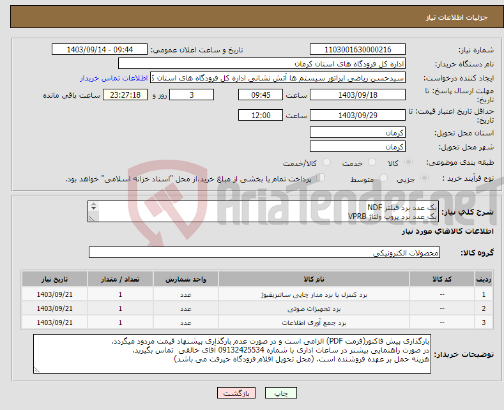Click the ردیف column header
This screenshot has height=410, width=504.
(484, 279)
